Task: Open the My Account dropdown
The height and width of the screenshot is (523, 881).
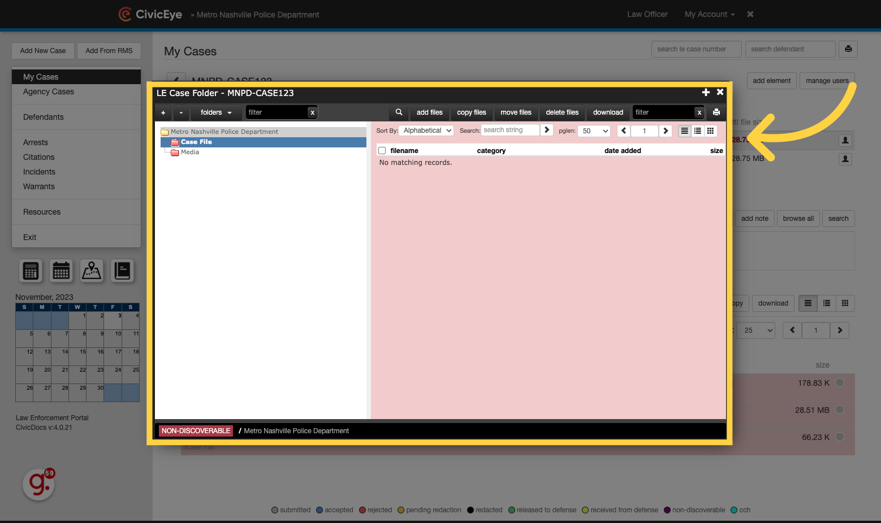Action: pyautogui.click(x=710, y=14)
